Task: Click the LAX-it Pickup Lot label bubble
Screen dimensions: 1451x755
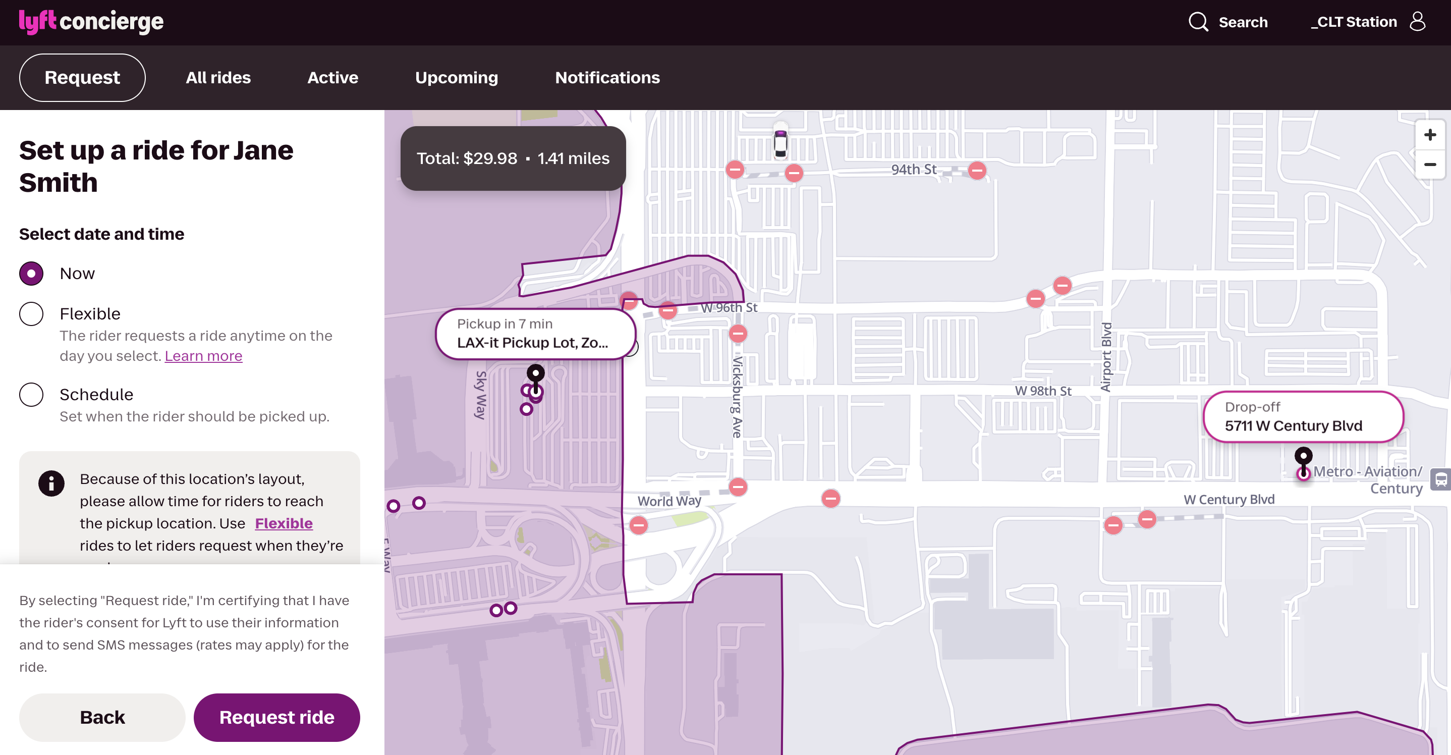Action: tap(535, 334)
